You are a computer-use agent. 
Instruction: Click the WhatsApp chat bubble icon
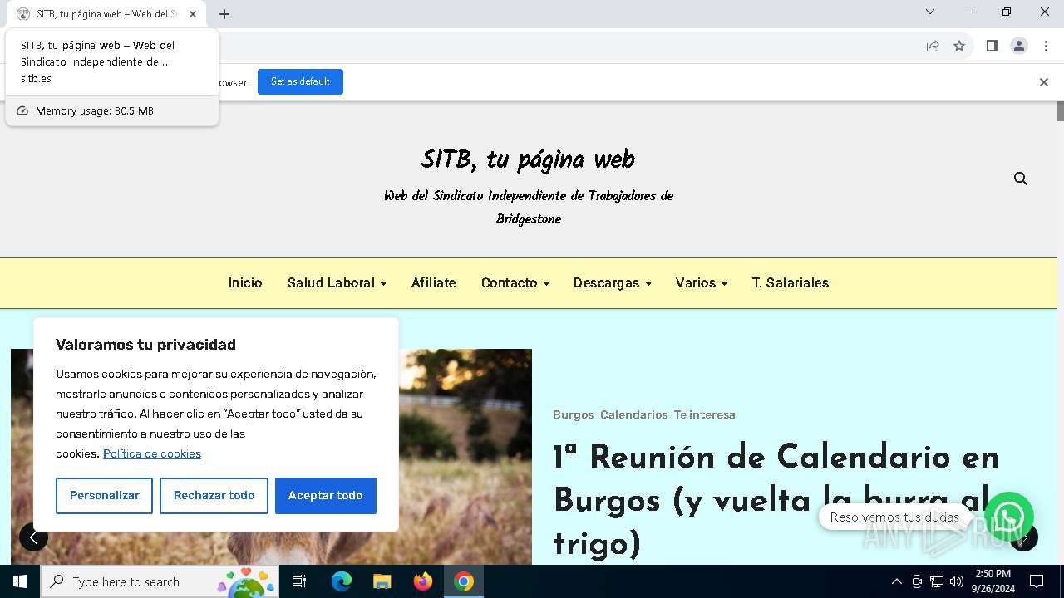coord(1008,517)
